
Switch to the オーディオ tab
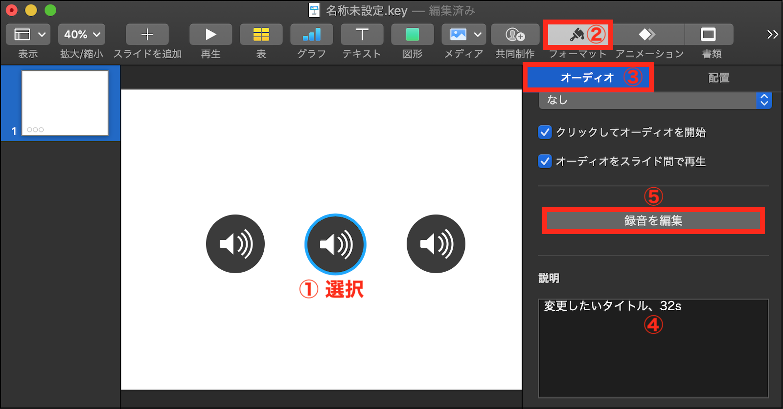pos(587,78)
